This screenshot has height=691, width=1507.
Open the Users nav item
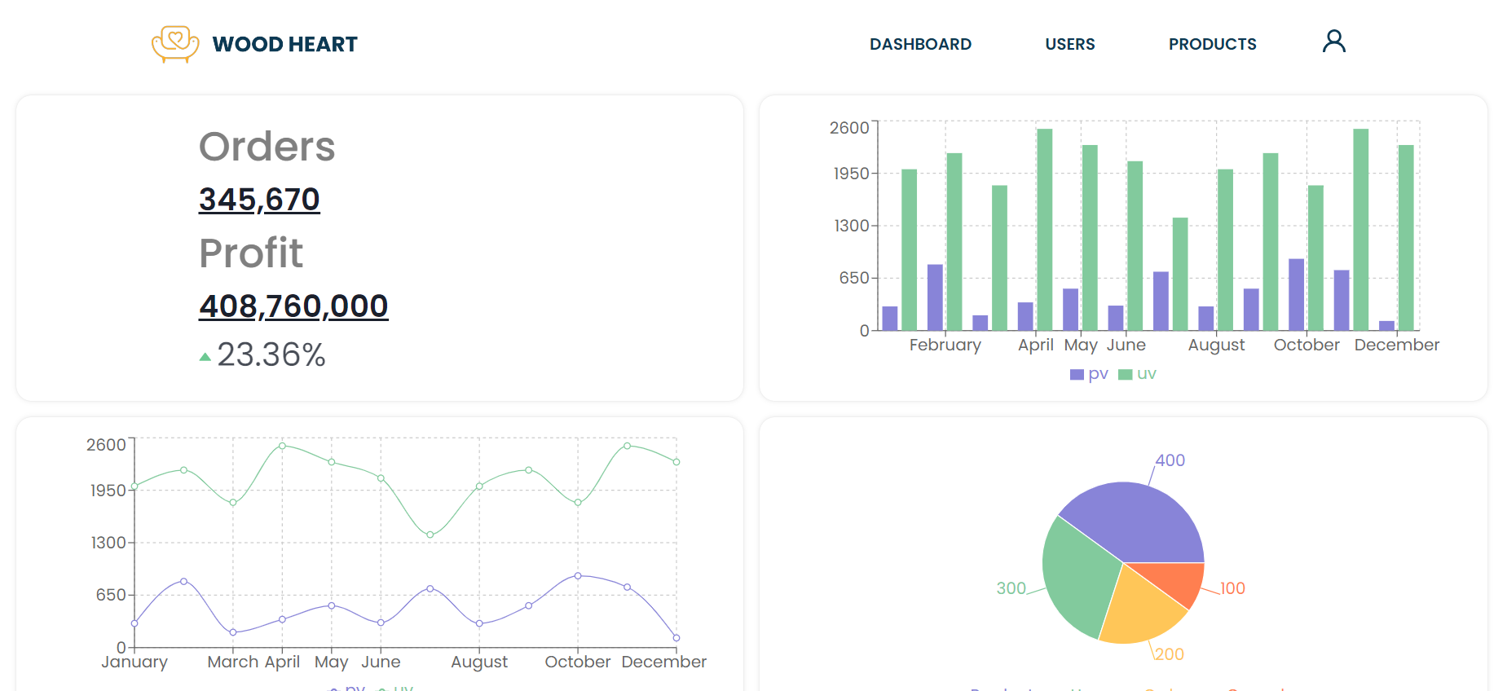(x=1070, y=44)
